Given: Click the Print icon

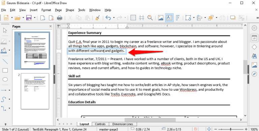Looking at the screenshot, I should point(59,18).
